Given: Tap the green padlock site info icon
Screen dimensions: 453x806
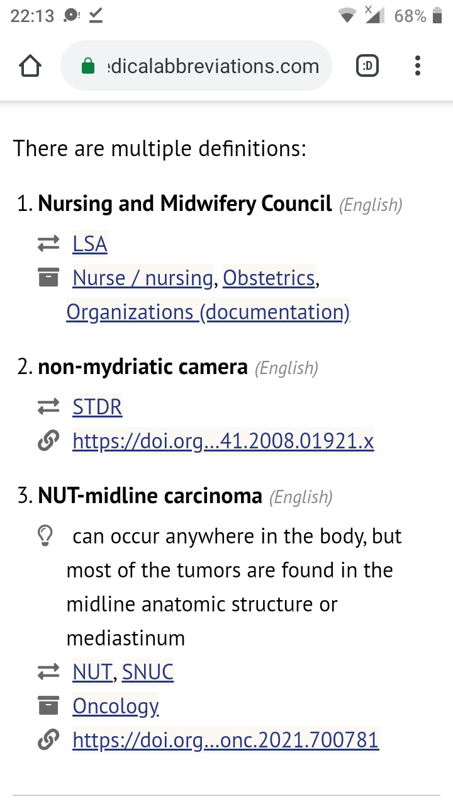Looking at the screenshot, I should pyautogui.click(x=89, y=66).
